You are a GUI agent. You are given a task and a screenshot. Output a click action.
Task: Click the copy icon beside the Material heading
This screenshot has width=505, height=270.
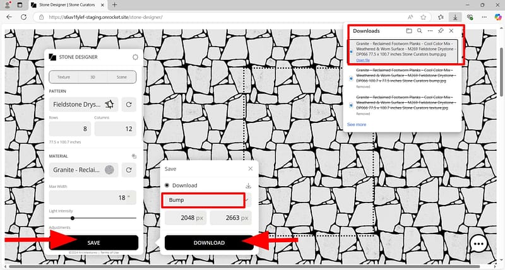pos(134,156)
